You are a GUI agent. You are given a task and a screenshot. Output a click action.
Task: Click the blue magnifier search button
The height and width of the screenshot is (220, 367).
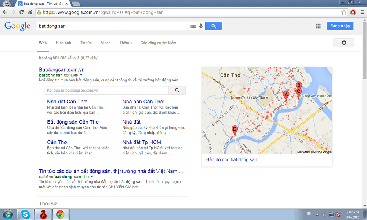click(x=214, y=26)
